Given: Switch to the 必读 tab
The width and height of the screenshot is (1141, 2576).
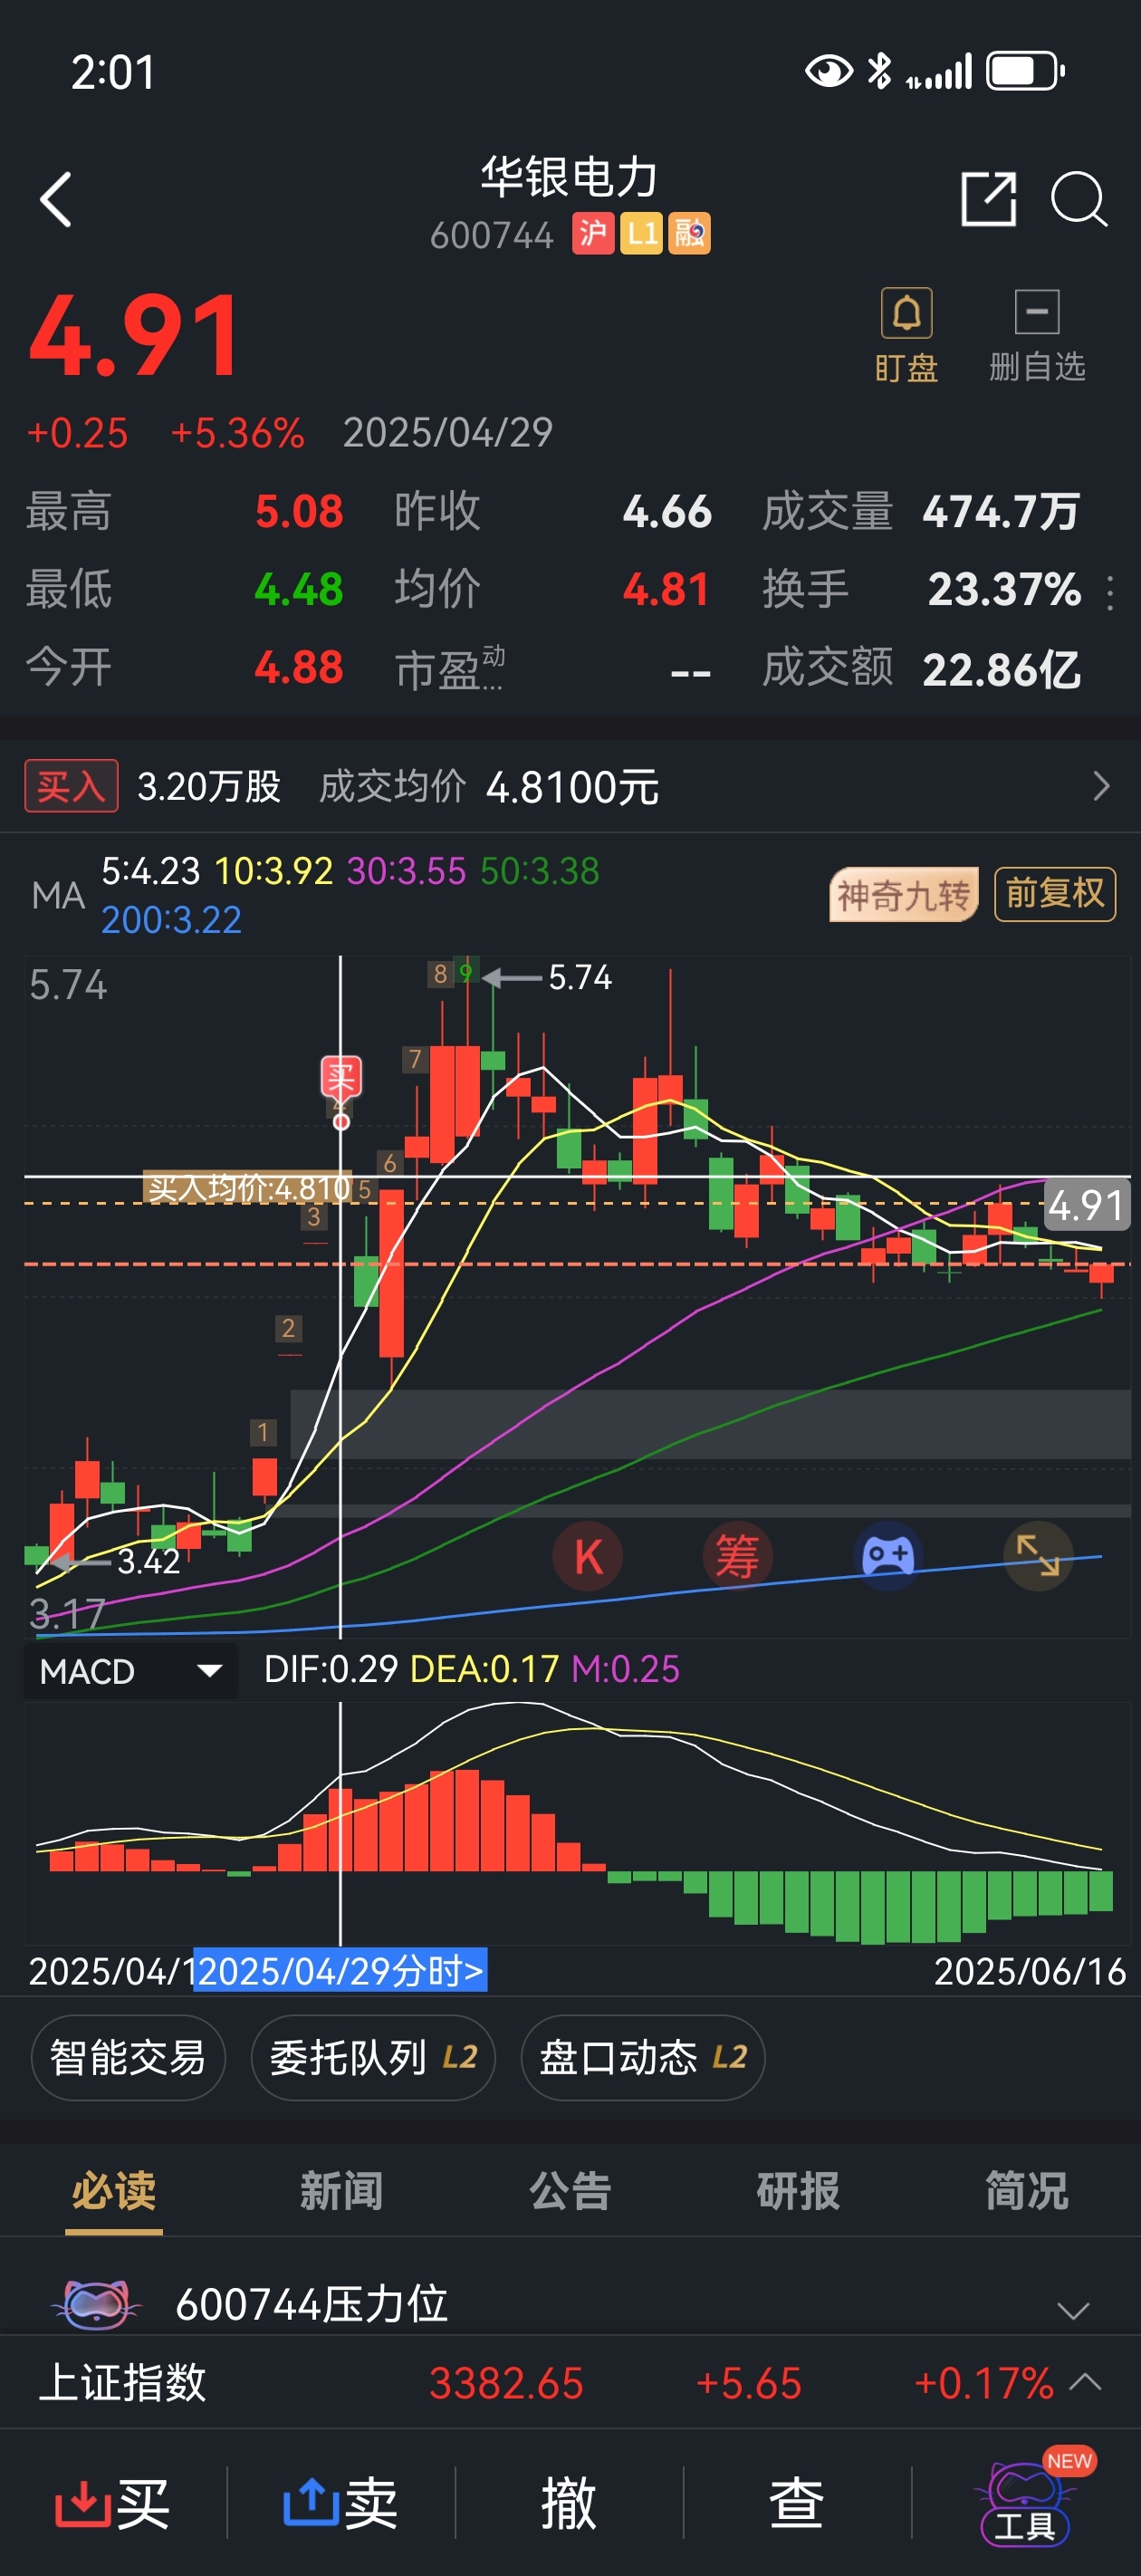Looking at the screenshot, I should [x=114, y=2191].
